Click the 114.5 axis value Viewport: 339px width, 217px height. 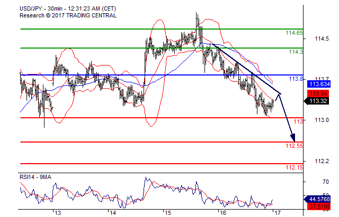point(322,39)
